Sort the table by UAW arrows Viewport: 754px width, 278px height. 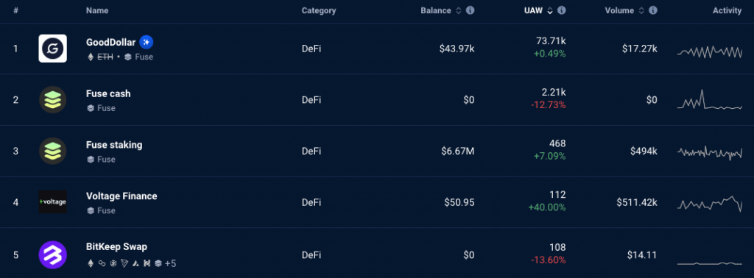click(549, 10)
